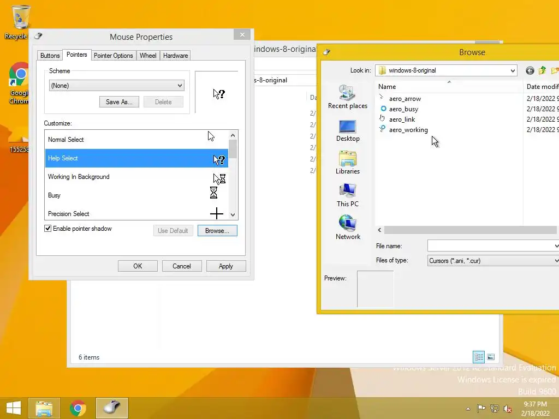The width and height of the screenshot is (559, 419).
Task: Open Action Center flag icon
Action: 481,409
